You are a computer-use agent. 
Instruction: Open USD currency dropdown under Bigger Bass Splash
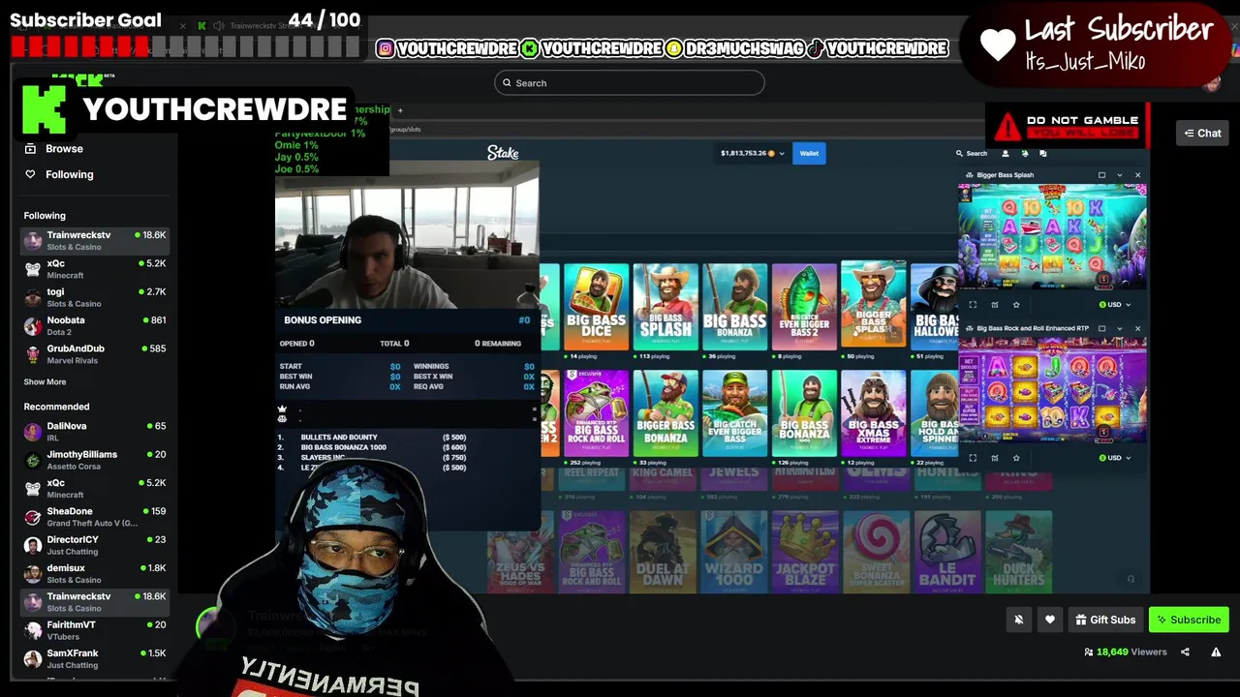pos(1115,305)
